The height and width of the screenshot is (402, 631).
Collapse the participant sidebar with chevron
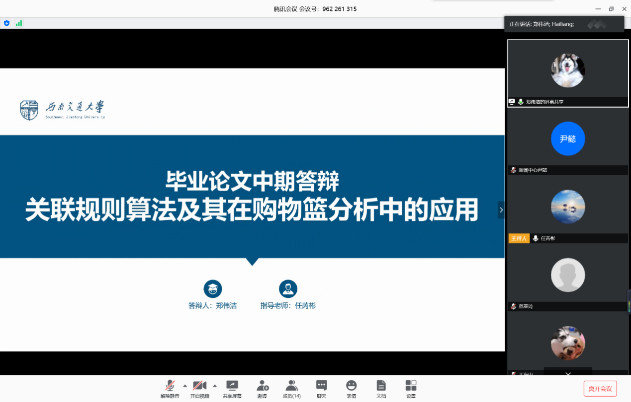click(501, 210)
